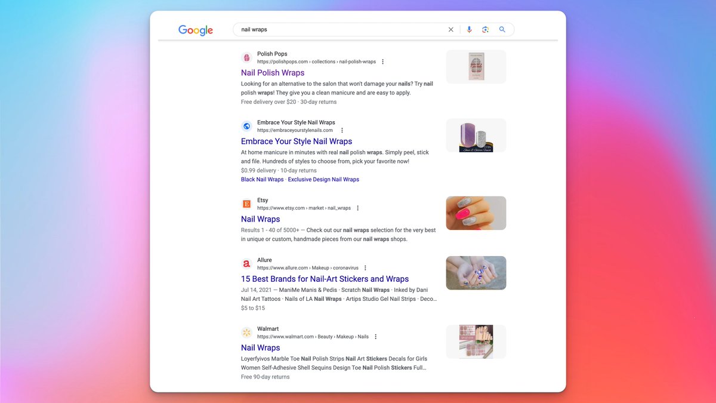Click the Etsy favicon
The image size is (716, 403).
coord(246,204)
